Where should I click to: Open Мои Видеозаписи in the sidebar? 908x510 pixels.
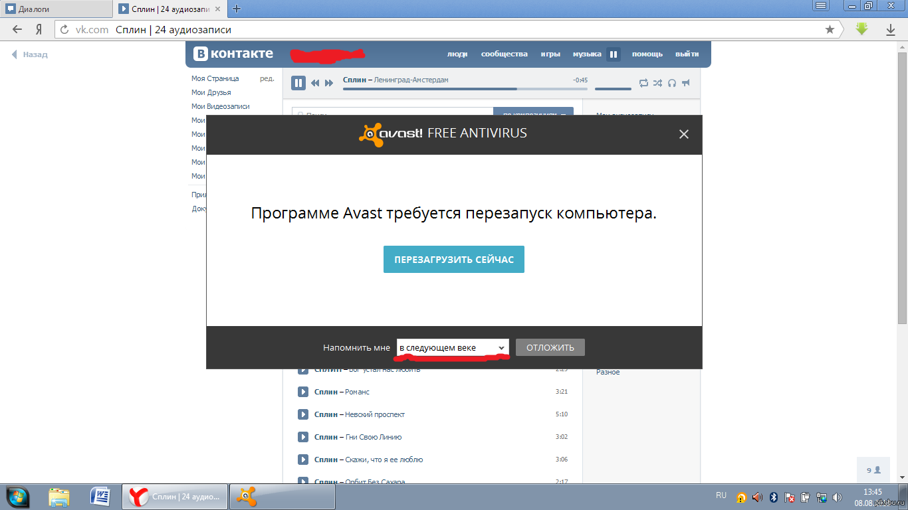pos(221,106)
